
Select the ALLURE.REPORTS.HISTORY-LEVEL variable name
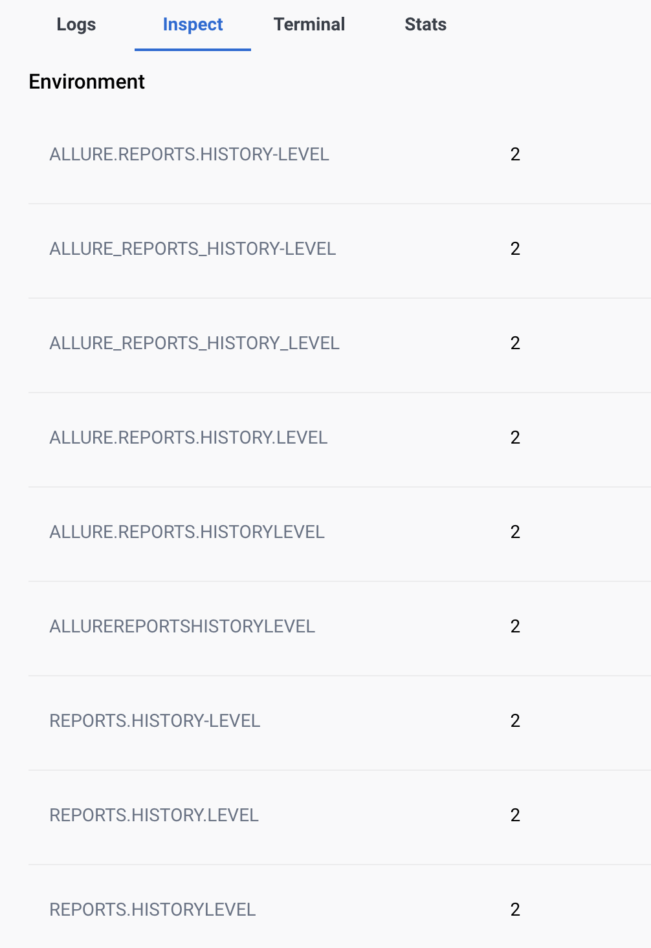190,155
